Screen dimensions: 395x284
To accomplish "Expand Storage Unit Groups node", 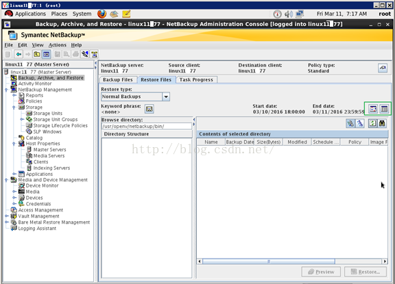I will [22, 119].
